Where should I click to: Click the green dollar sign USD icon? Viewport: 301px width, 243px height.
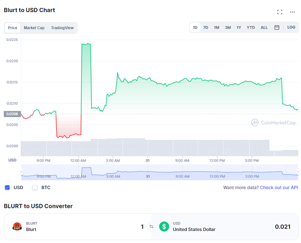coord(164,227)
